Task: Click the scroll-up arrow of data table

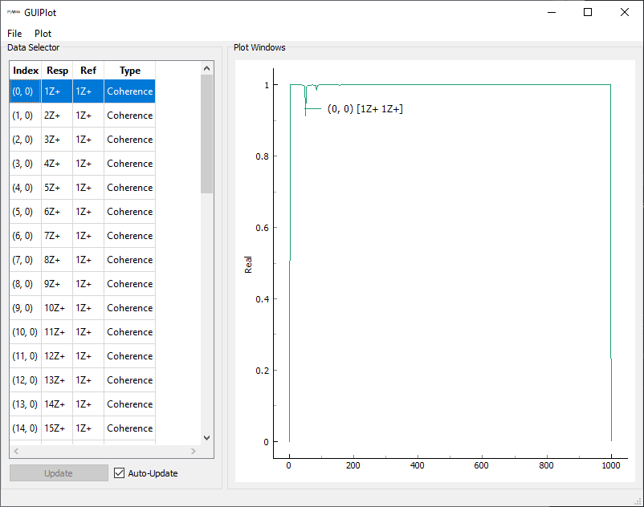Action: click(x=206, y=68)
